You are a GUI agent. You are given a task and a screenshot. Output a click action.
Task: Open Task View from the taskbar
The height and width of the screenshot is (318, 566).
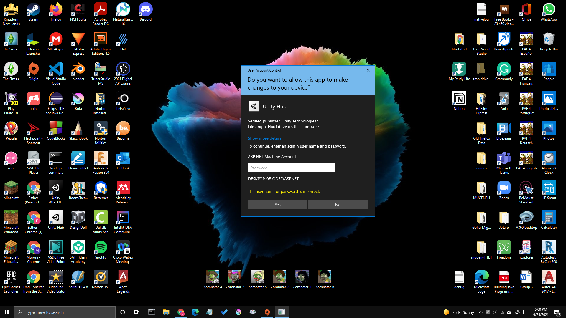[136, 312]
